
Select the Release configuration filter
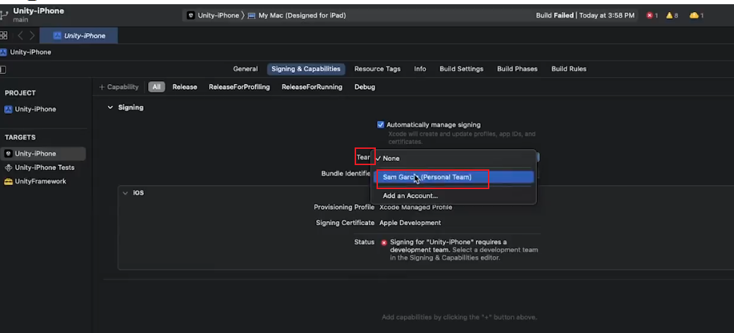(185, 87)
